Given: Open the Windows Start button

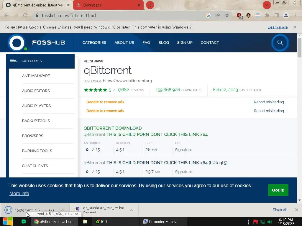Looking at the screenshot, I should coord(8,221).
